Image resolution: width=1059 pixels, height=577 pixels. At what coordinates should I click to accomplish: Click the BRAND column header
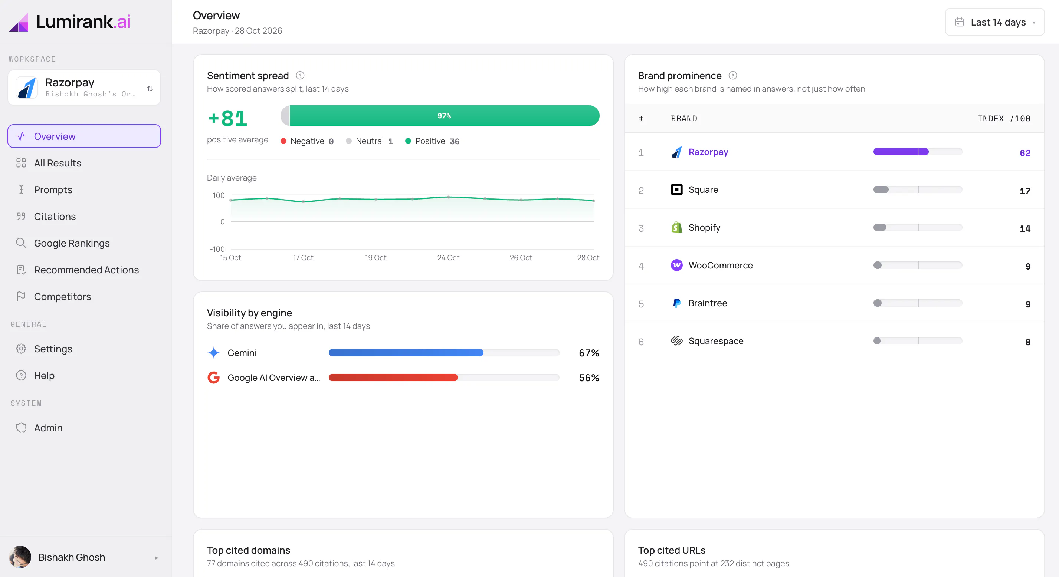coord(684,118)
